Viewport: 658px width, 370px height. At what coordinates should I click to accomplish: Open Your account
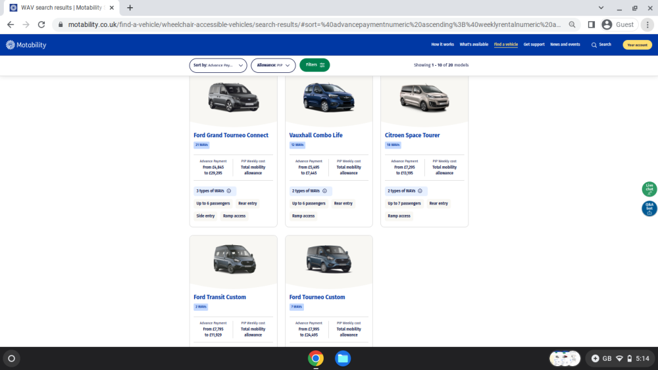tap(637, 45)
